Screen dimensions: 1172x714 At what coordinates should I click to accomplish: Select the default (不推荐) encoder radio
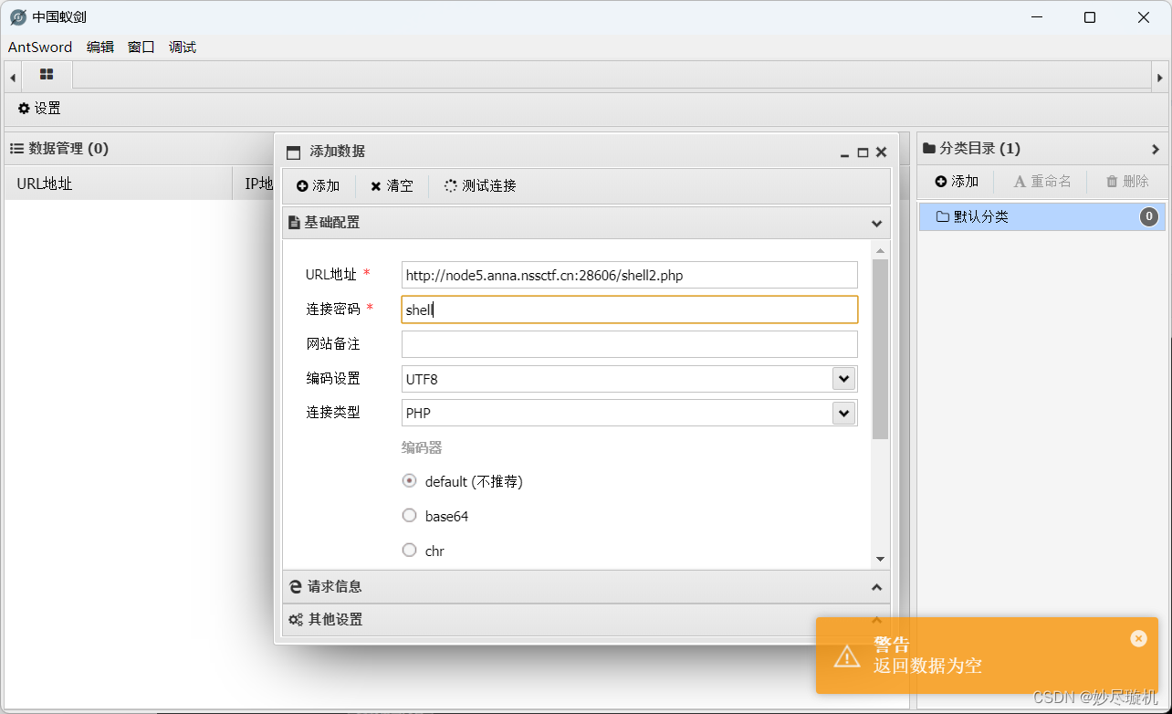(410, 481)
